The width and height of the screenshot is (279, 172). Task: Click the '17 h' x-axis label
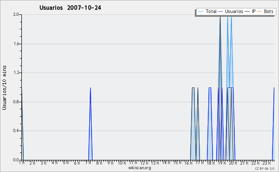pos(199,163)
